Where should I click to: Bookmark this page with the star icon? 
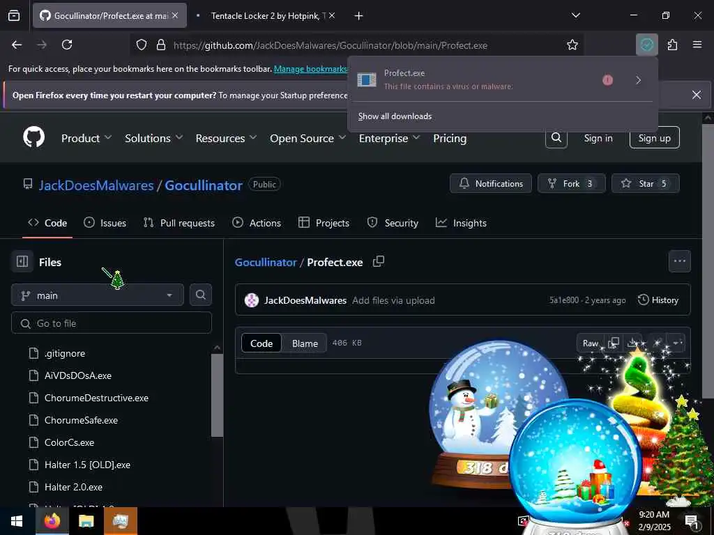click(x=572, y=45)
